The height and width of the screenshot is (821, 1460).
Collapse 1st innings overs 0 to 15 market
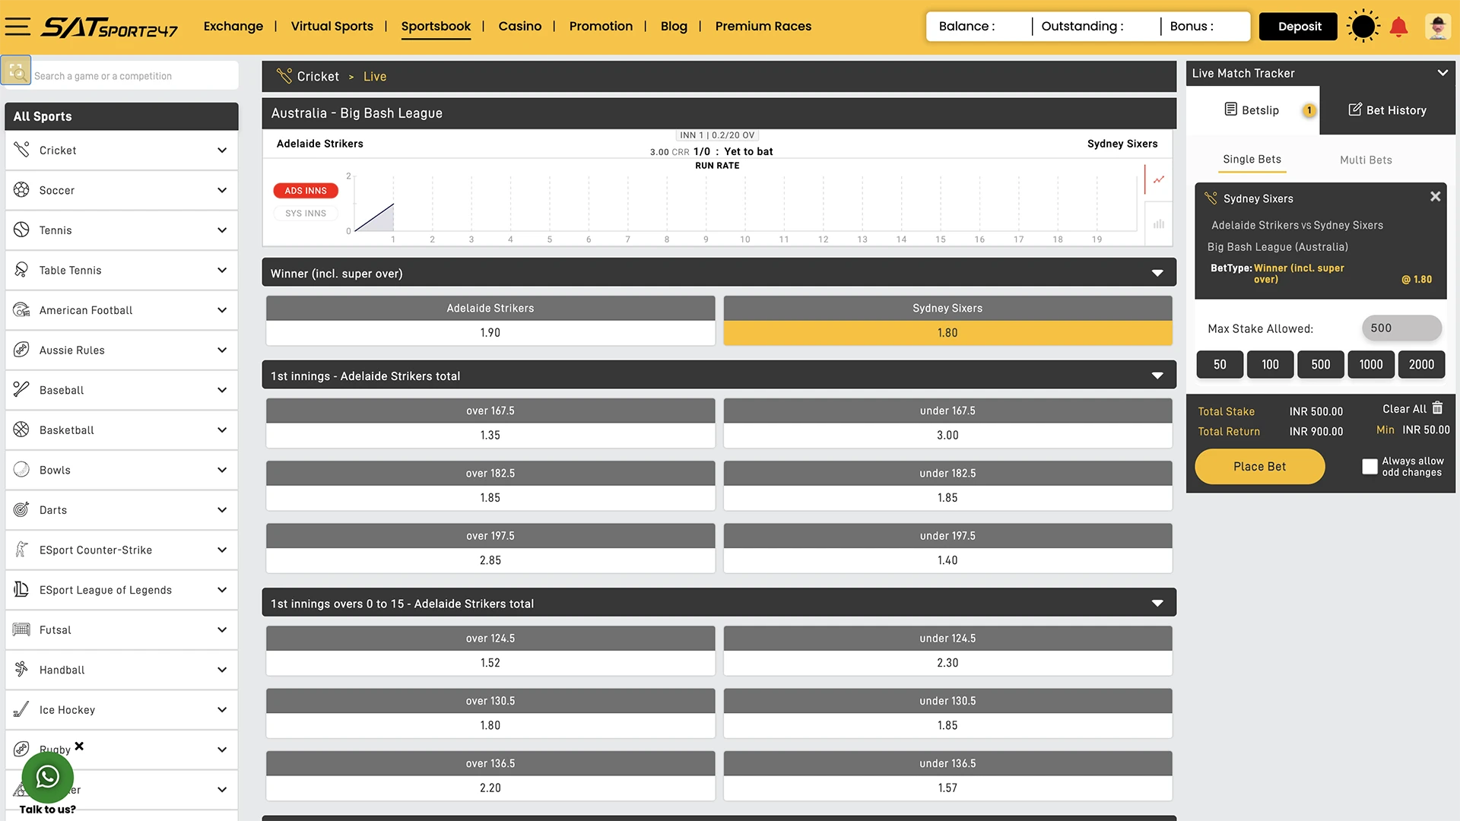pos(1157,604)
